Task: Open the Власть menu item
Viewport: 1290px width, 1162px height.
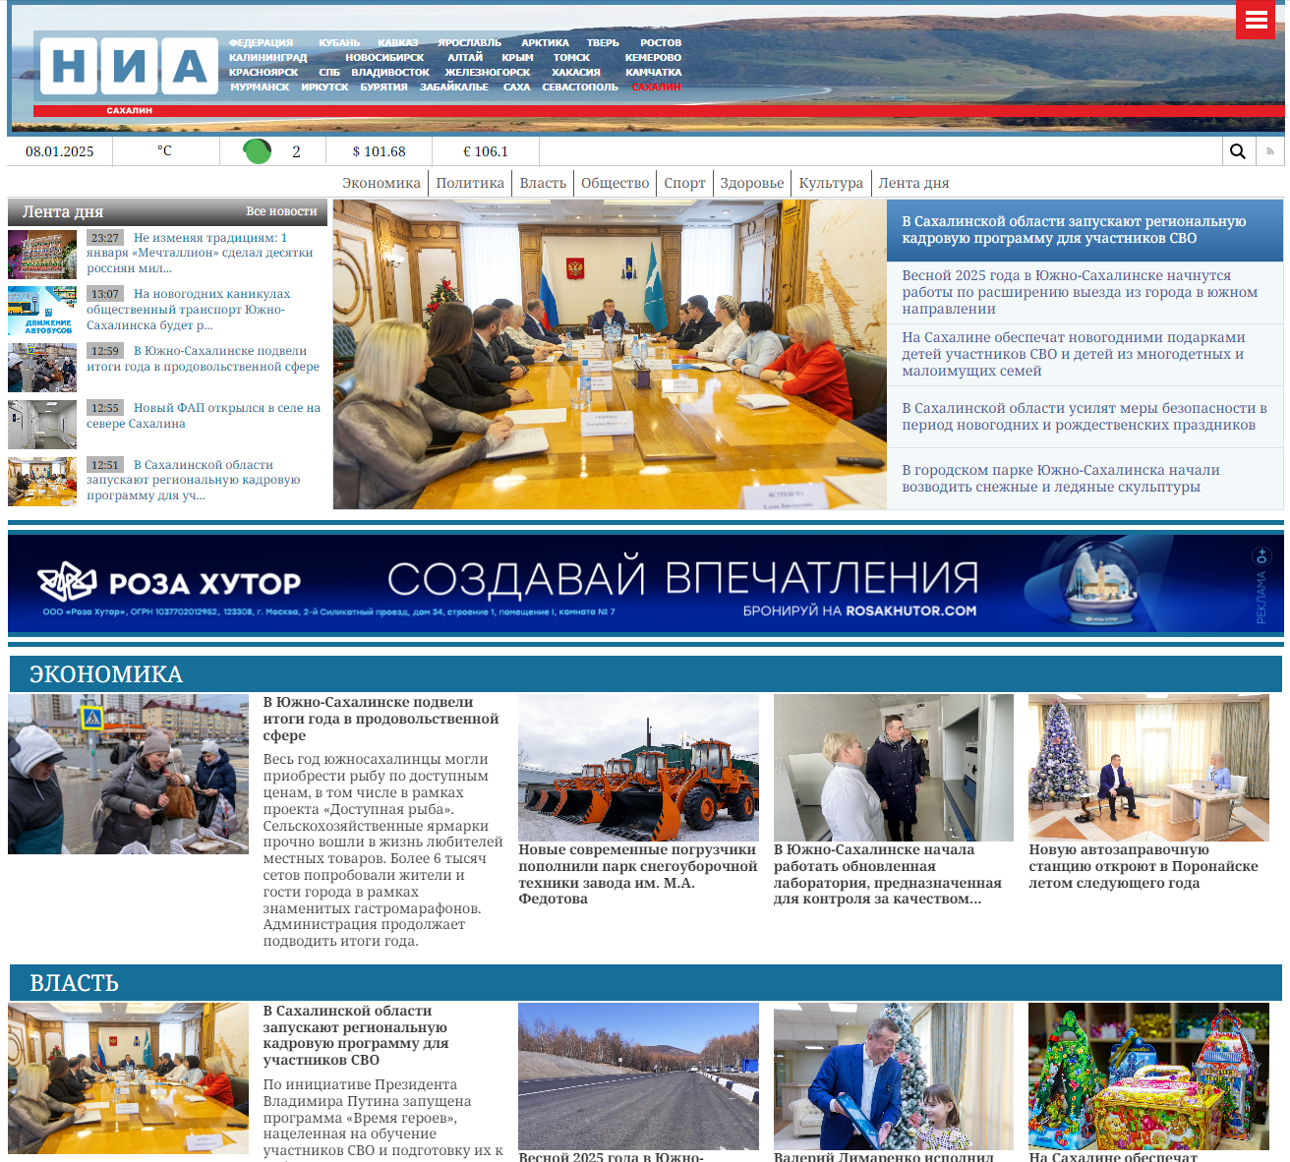Action: point(543,183)
